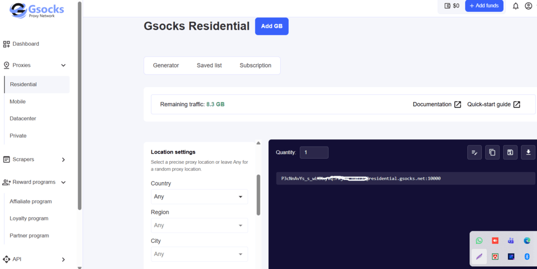The width and height of the screenshot is (537, 269).
Task: Expand the Scrapers menu chevron
Action: (63, 160)
